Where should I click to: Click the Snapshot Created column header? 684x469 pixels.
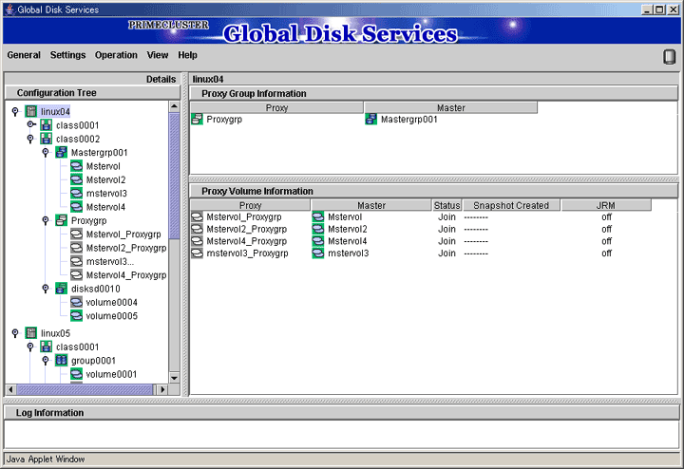(x=511, y=205)
